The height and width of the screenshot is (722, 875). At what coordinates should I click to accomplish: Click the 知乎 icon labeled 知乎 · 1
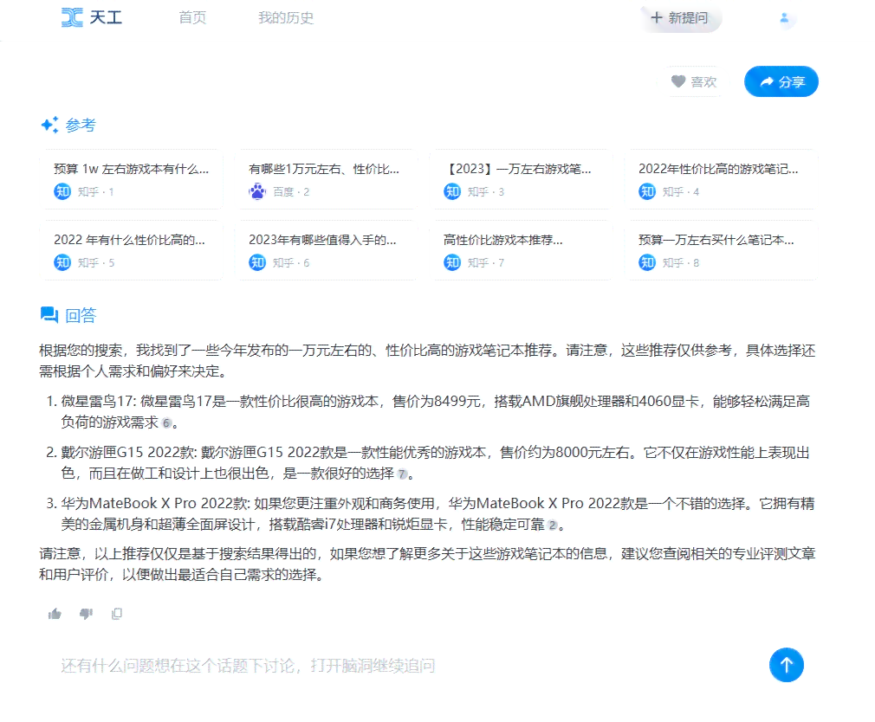coord(62,192)
